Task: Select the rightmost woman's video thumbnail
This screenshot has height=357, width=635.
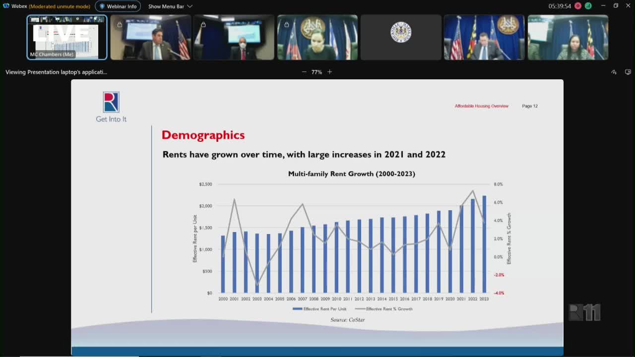Action: pyautogui.click(x=568, y=37)
